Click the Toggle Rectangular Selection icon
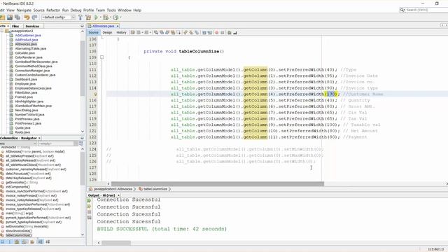448x252 pixels. [179, 33]
